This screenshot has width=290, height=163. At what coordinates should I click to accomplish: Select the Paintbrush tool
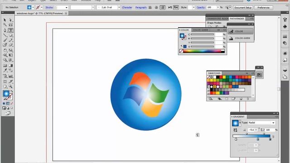[5, 40]
